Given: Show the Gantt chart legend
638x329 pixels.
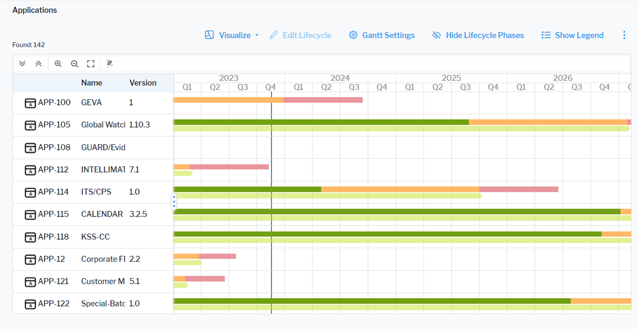Looking at the screenshot, I should pos(572,35).
